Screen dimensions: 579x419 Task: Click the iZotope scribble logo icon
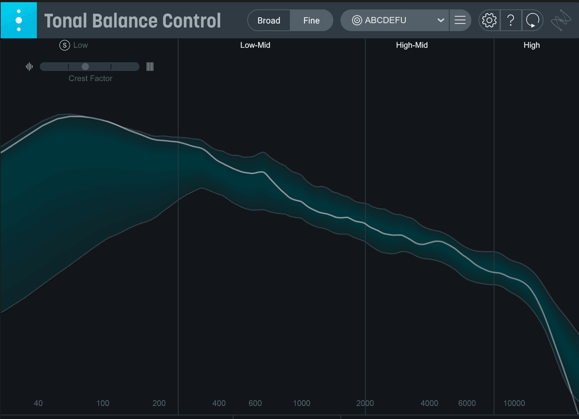[x=561, y=20]
